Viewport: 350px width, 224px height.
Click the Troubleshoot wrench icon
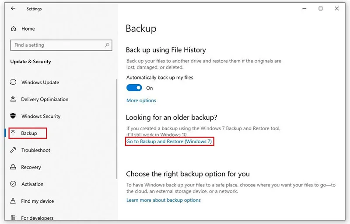[13, 150]
